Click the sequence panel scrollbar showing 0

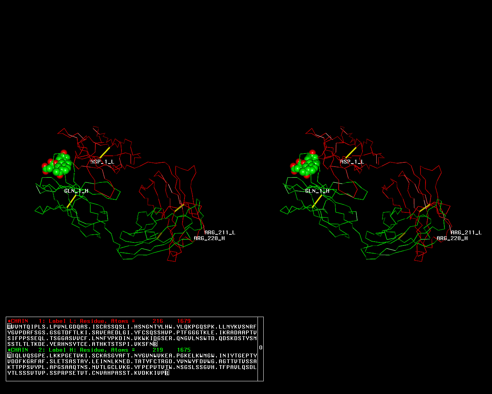point(261,348)
